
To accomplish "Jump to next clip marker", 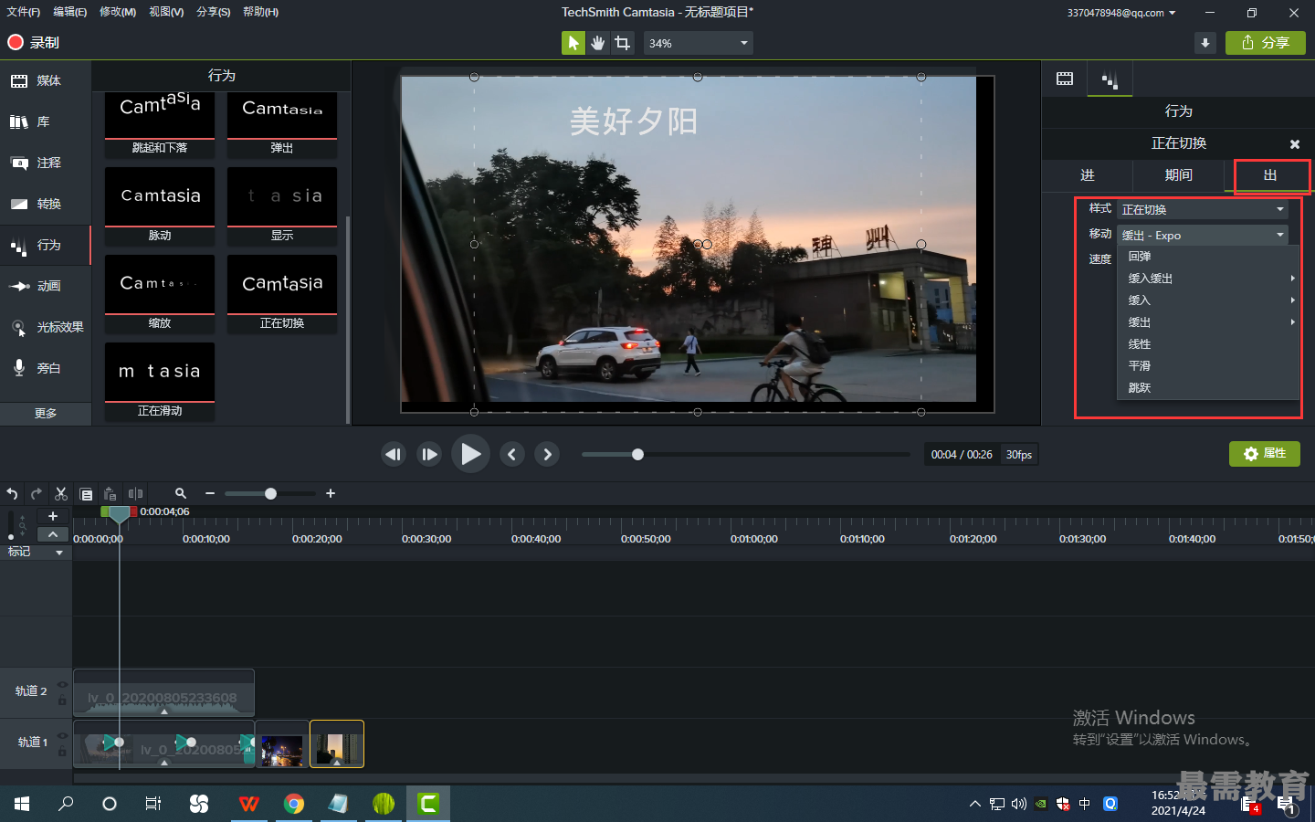I will 547,454.
